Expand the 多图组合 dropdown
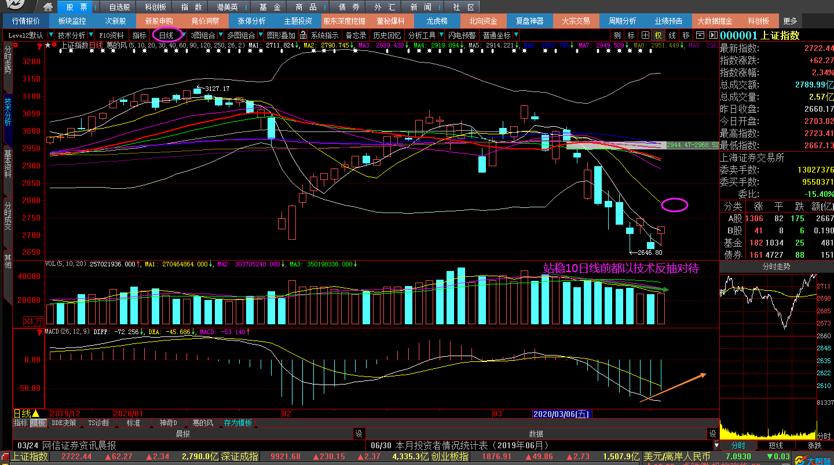The width and height of the screenshot is (834, 465). coord(260,35)
